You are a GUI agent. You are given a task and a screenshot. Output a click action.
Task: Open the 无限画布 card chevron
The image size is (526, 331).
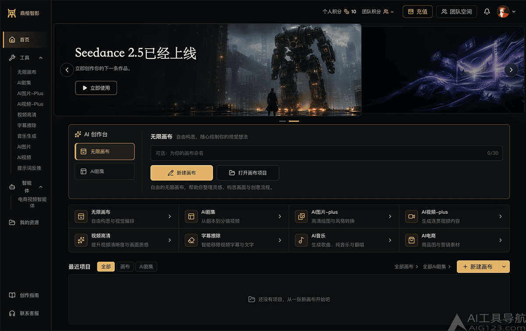pyautogui.click(x=170, y=217)
